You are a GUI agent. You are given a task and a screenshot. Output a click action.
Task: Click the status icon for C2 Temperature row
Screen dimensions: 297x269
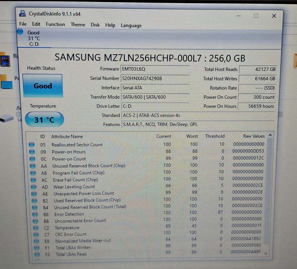tap(36, 228)
